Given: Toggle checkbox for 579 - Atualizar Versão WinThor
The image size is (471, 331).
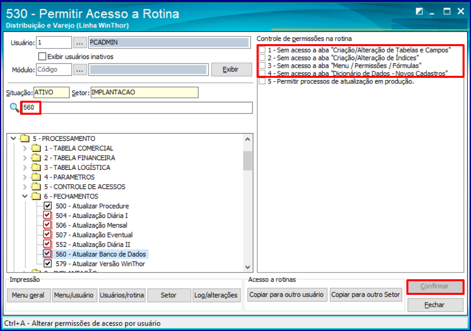Looking at the screenshot, I should point(47,264).
